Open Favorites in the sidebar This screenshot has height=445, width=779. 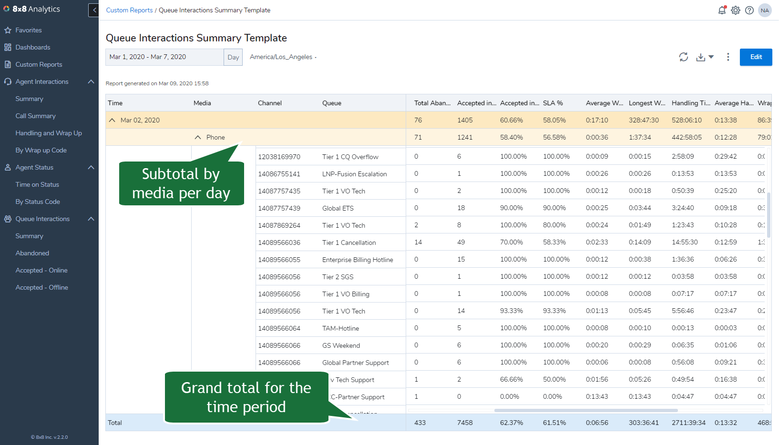click(x=29, y=30)
